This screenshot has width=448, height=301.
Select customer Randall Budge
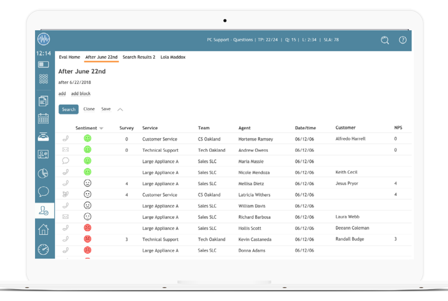(350, 239)
